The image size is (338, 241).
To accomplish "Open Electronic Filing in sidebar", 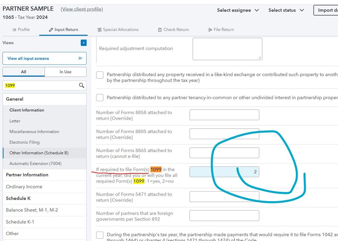I will pyautogui.click(x=24, y=142).
